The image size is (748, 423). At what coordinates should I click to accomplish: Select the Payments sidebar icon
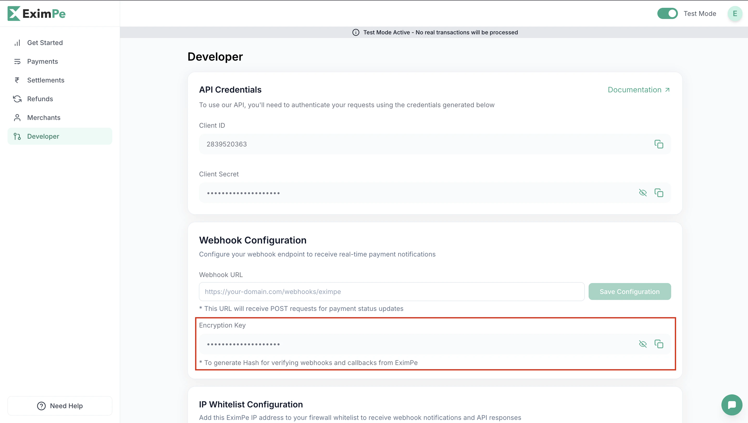[x=17, y=61]
